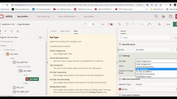The width and height of the screenshot is (177, 99).
Task: Collapse the left tree pane splitter arrow
Action: pos(47,62)
